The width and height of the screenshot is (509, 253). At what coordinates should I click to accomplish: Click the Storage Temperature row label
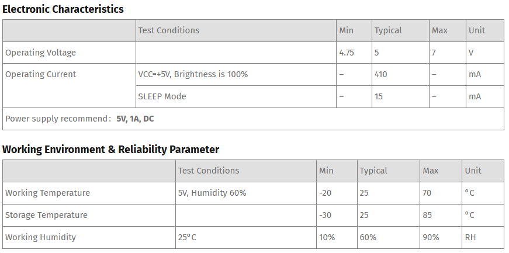coord(46,215)
